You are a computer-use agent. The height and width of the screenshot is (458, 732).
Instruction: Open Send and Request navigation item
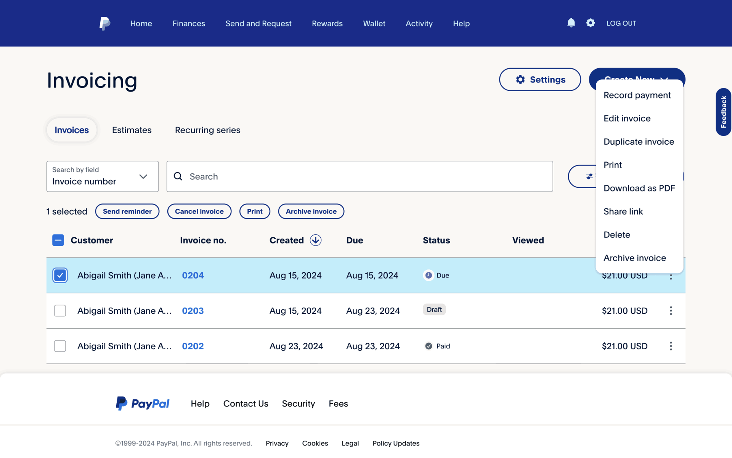[x=258, y=23]
